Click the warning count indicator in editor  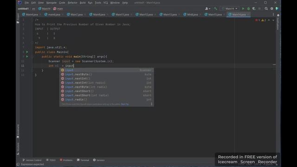264,20
